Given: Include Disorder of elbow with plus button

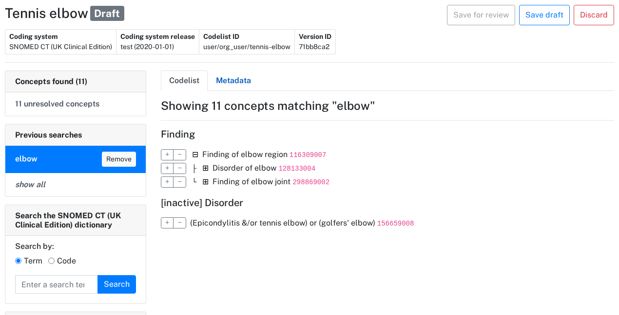Looking at the screenshot, I should [167, 168].
